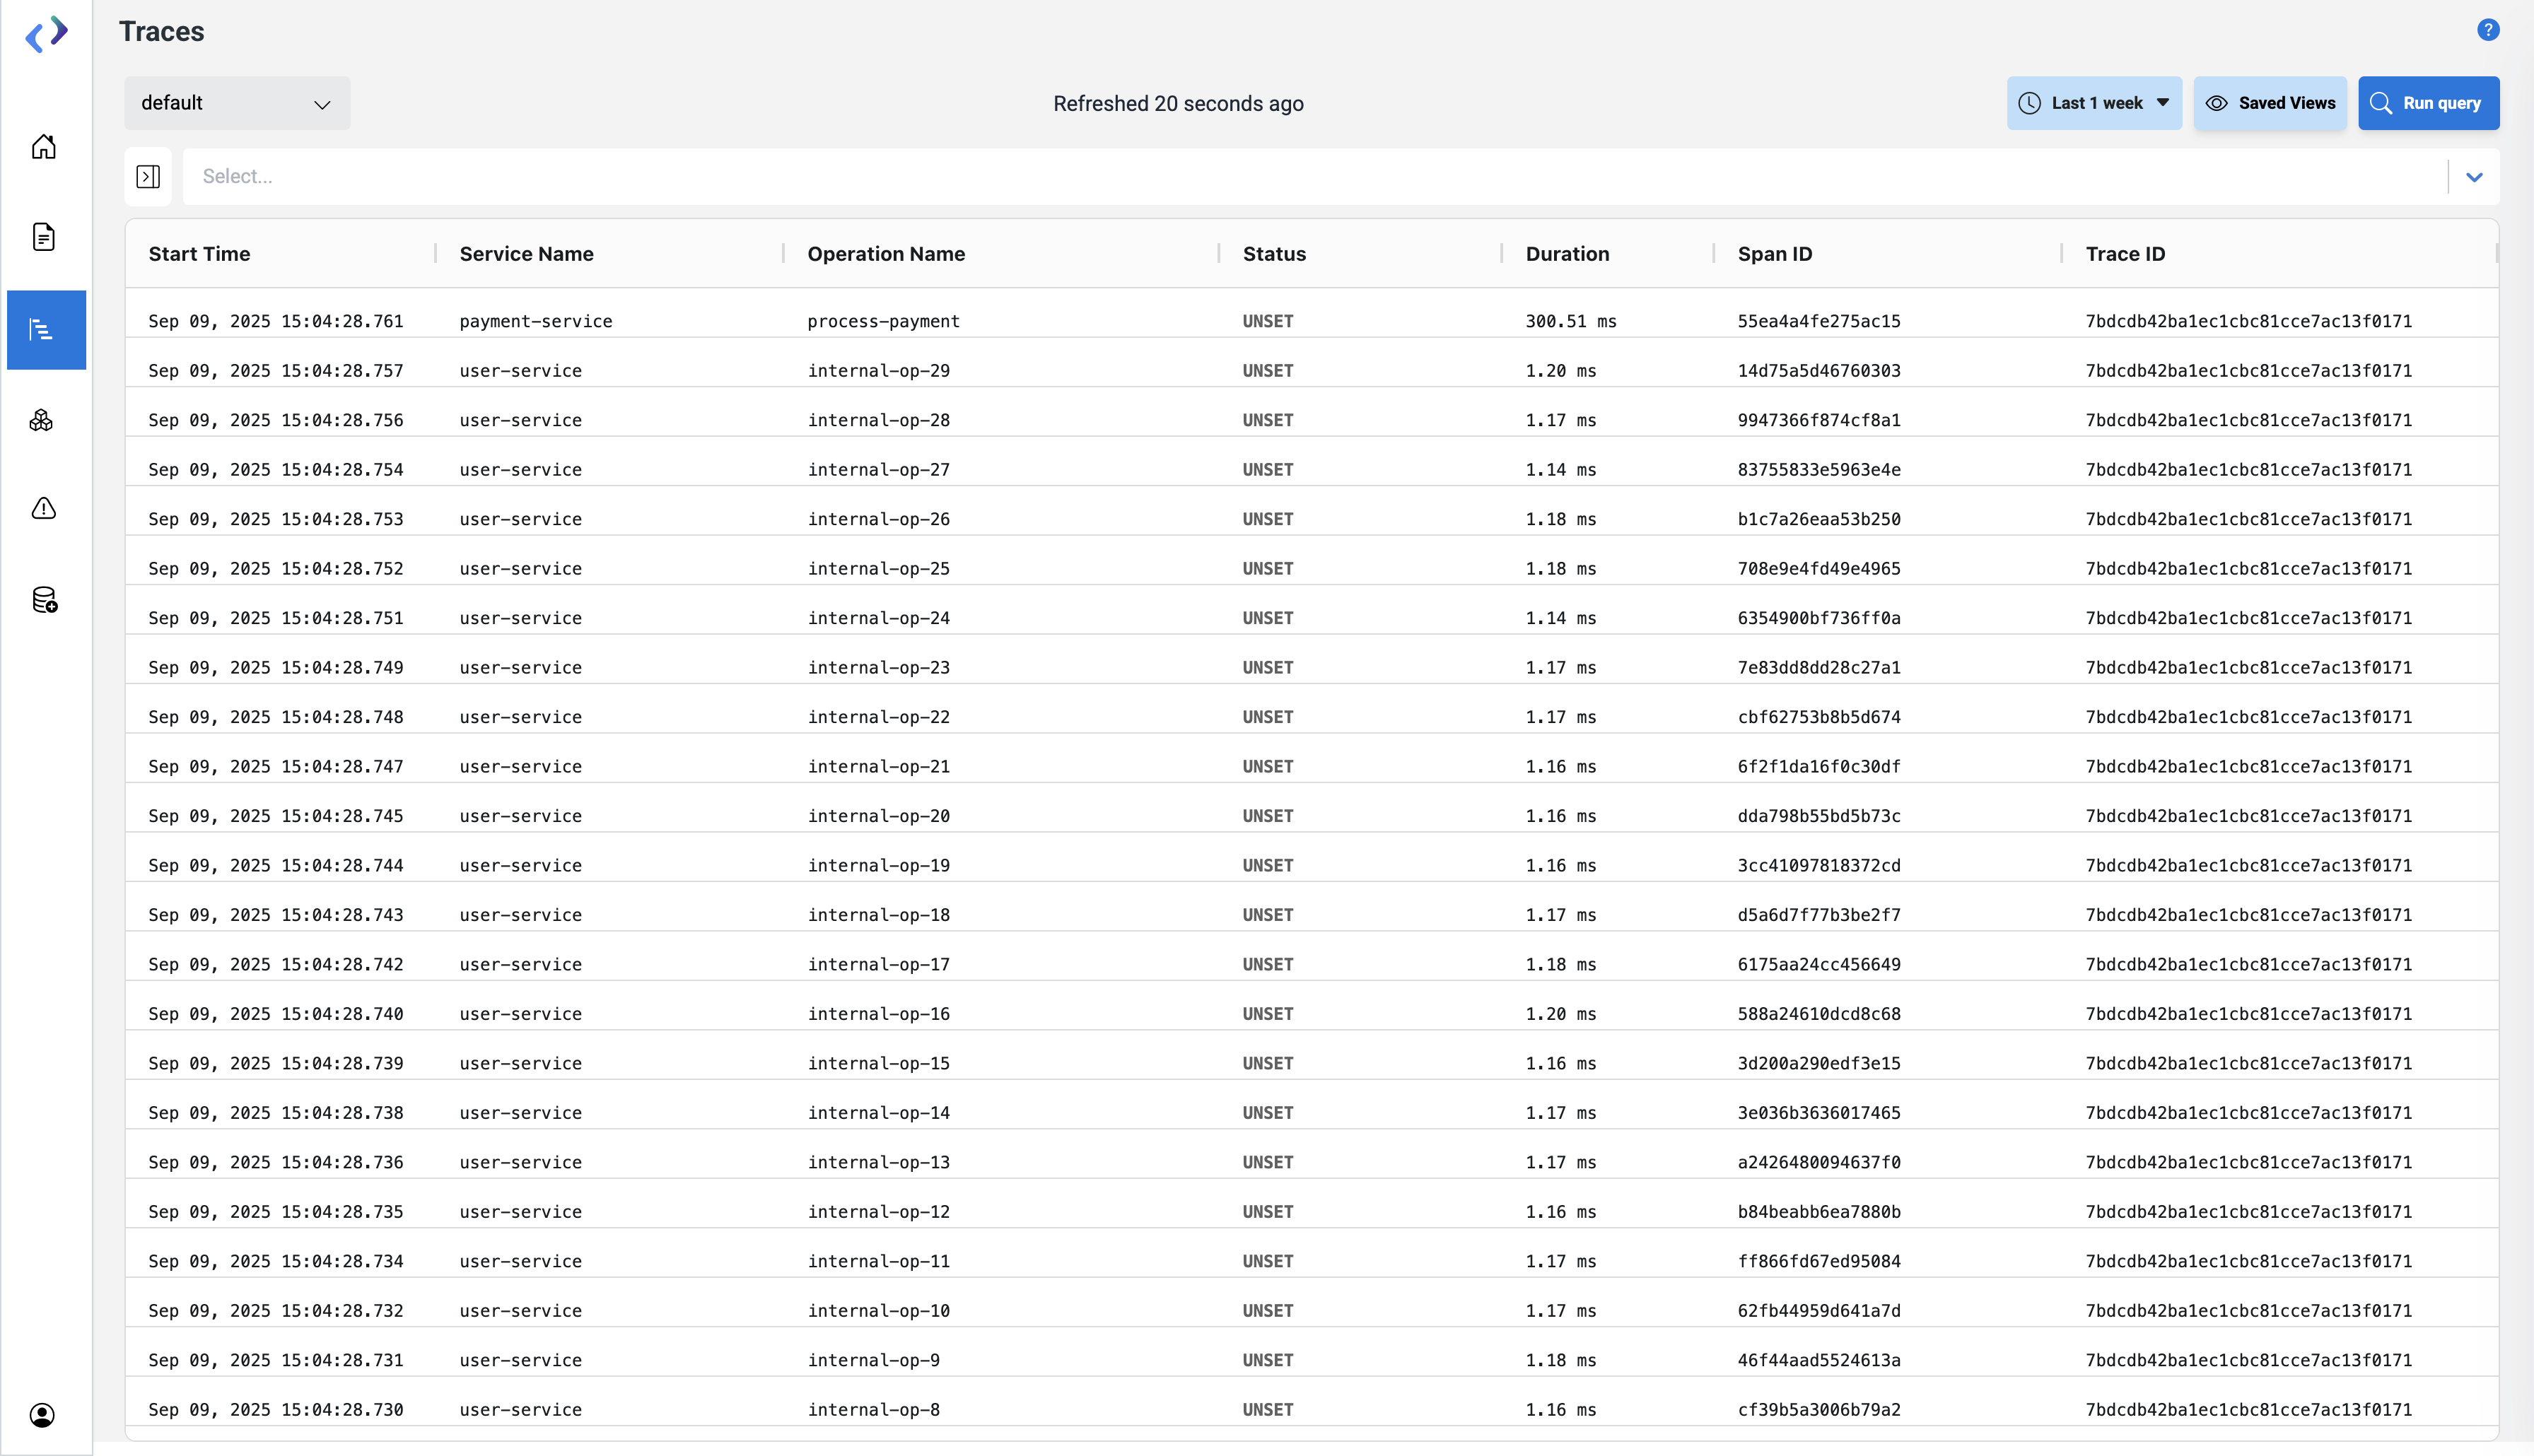Open the database add-source icon
2534x1456 pixels.
coord(44,600)
